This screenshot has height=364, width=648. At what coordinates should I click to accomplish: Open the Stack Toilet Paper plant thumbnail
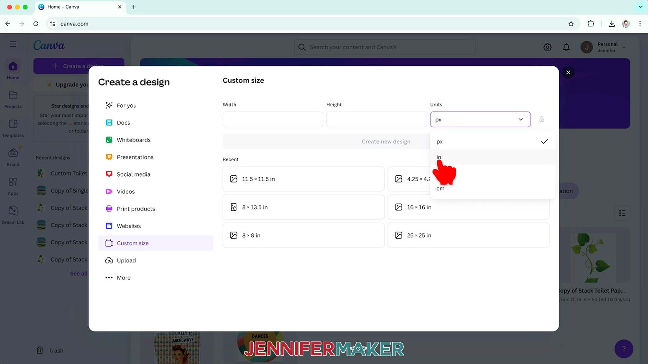click(x=593, y=258)
